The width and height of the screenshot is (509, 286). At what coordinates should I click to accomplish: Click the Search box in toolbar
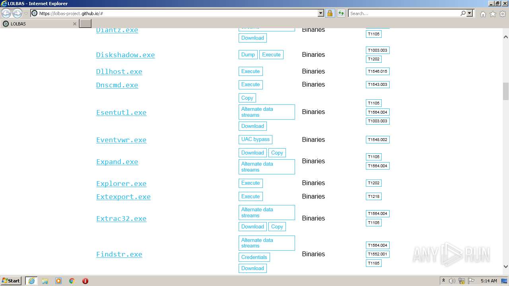[404, 13]
